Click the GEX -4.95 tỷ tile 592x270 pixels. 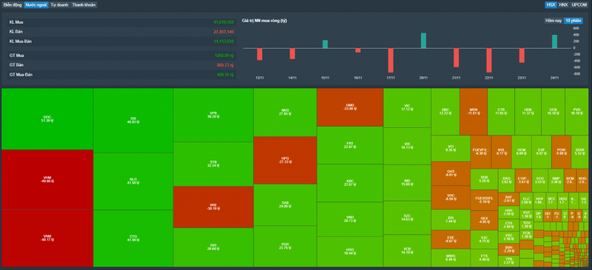pos(484,220)
